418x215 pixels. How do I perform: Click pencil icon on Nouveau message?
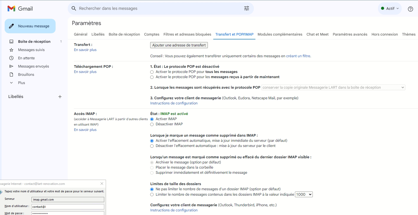pyautogui.click(x=11, y=26)
